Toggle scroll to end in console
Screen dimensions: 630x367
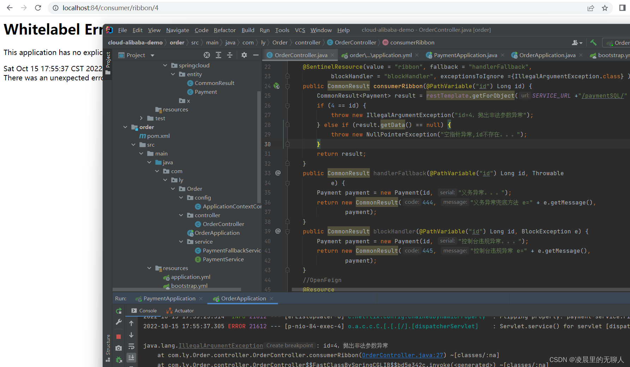point(131,357)
